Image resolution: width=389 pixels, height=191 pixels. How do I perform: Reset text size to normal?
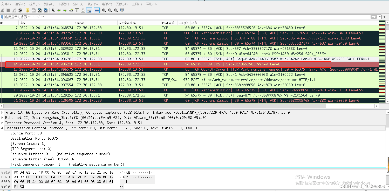pyautogui.click(x=116, y=10)
